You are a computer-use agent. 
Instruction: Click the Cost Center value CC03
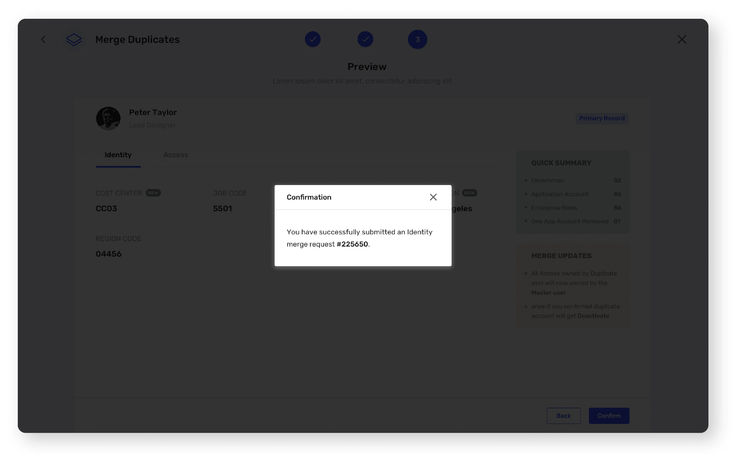[x=106, y=209]
